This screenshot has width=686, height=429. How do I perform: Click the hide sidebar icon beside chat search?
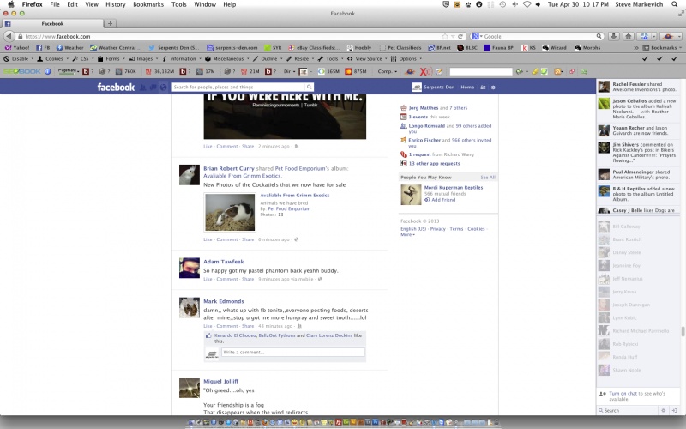(x=674, y=411)
